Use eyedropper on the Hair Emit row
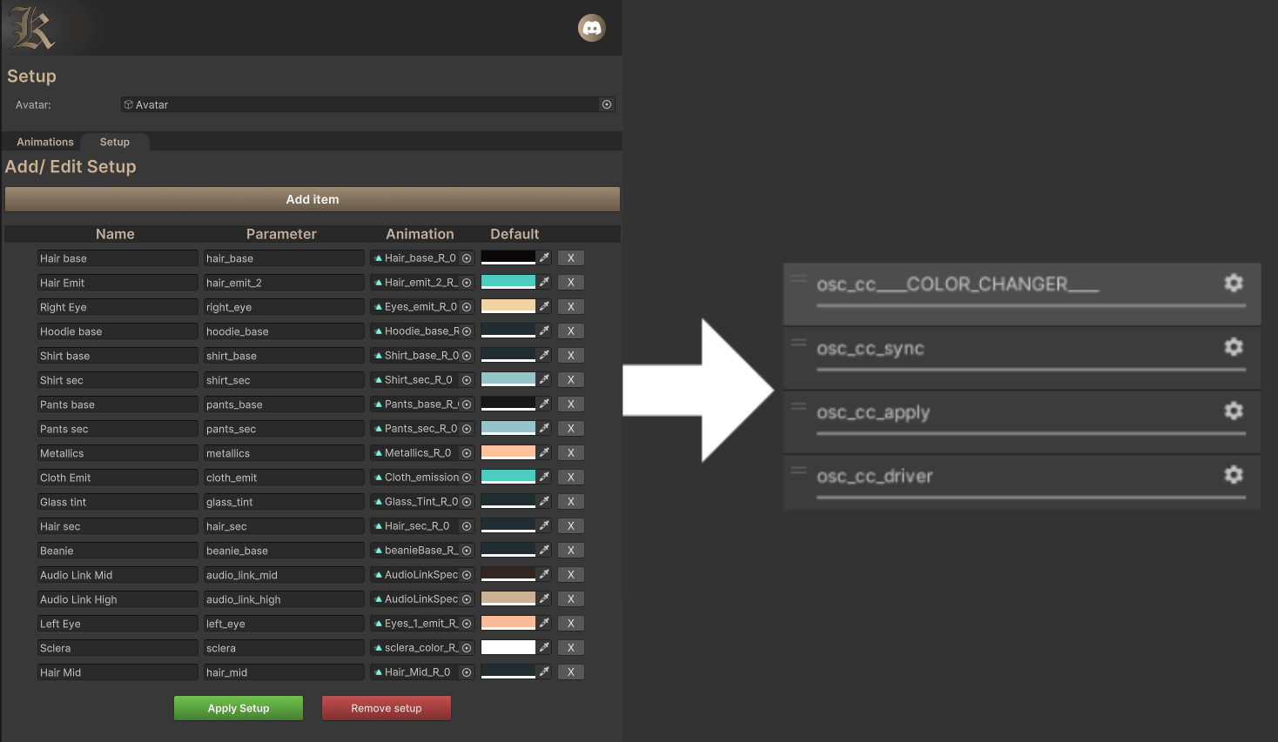This screenshot has width=1278, height=742. point(544,282)
